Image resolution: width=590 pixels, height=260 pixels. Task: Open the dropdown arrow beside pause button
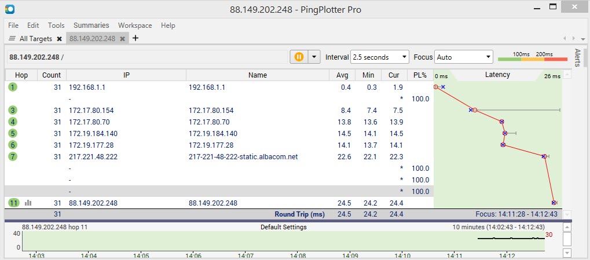314,57
